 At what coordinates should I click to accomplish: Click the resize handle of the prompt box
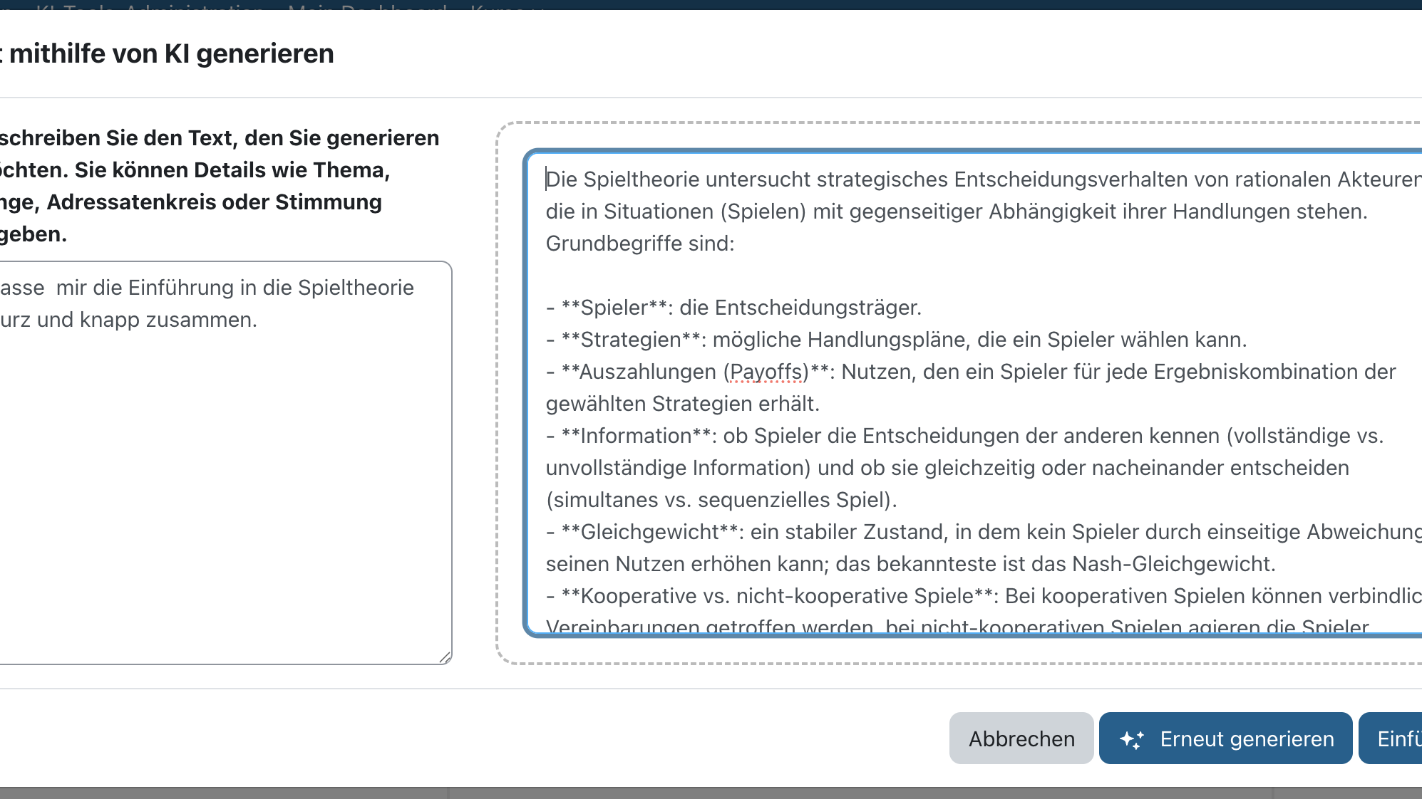[x=445, y=657]
